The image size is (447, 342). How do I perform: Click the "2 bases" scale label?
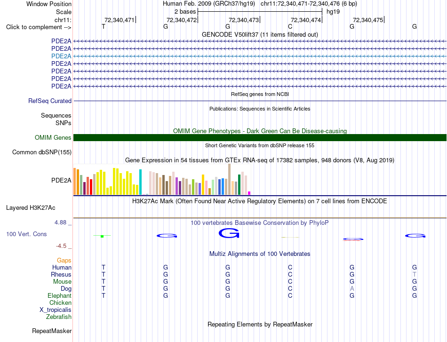(x=185, y=12)
